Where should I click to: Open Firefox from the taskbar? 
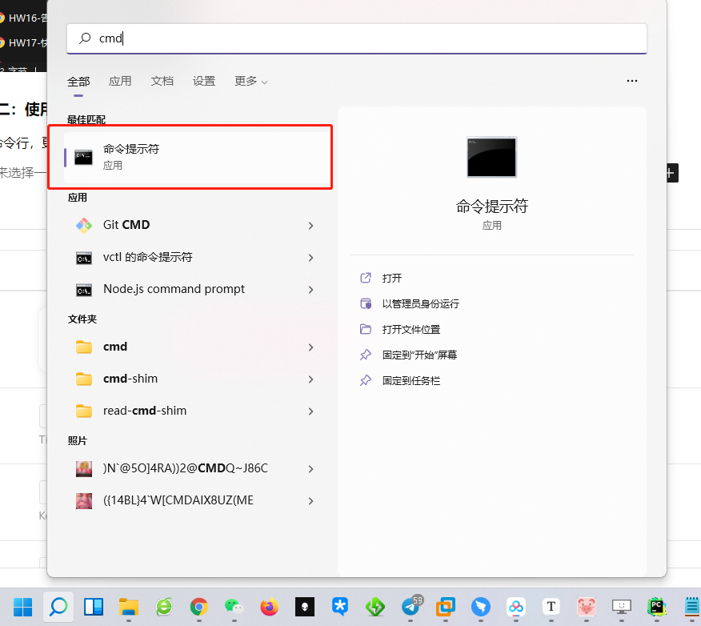coord(270,607)
